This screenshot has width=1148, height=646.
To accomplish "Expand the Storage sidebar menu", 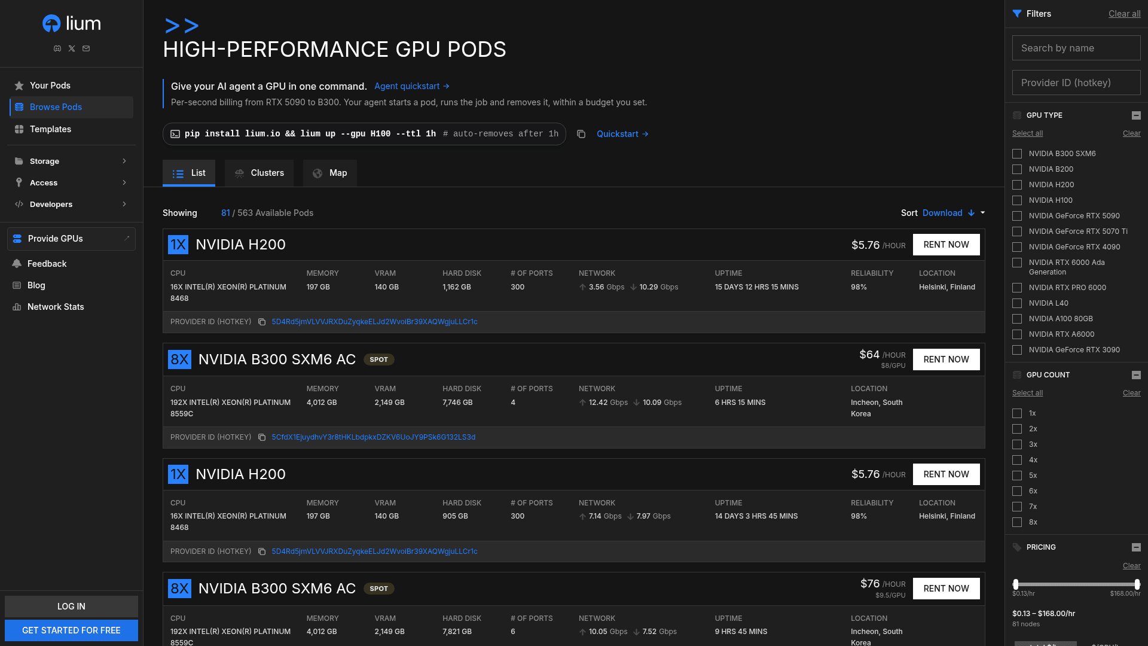I will (x=71, y=161).
